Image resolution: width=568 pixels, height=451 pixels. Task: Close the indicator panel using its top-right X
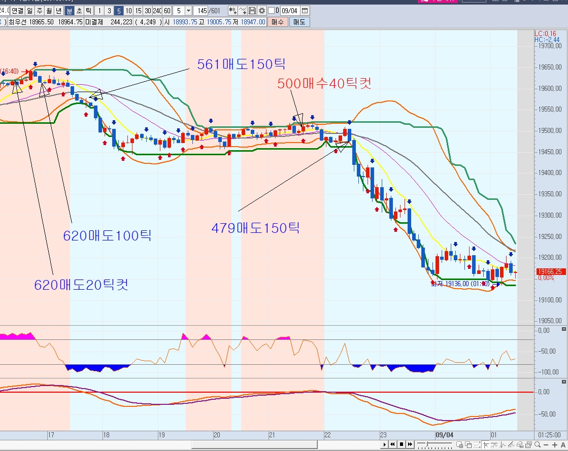pyautogui.click(x=563, y=328)
